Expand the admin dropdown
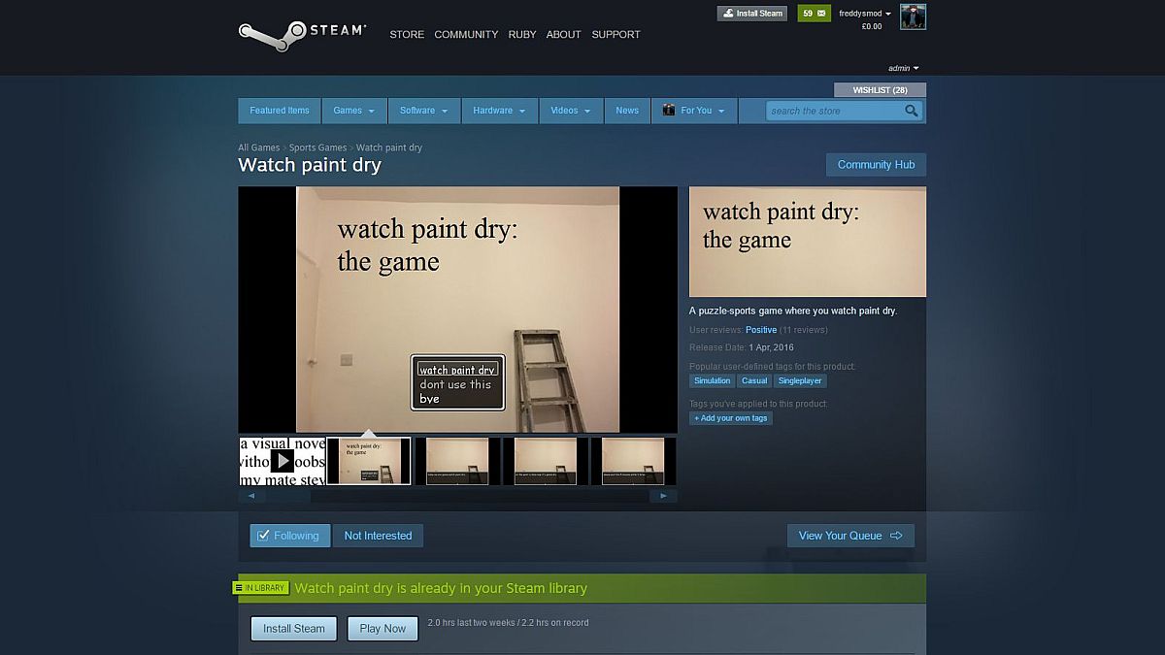The height and width of the screenshot is (655, 1165). pyautogui.click(x=903, y=68)
